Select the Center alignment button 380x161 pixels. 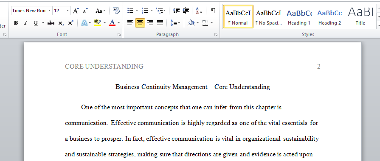pyautogui.click(x=140, y=23)
